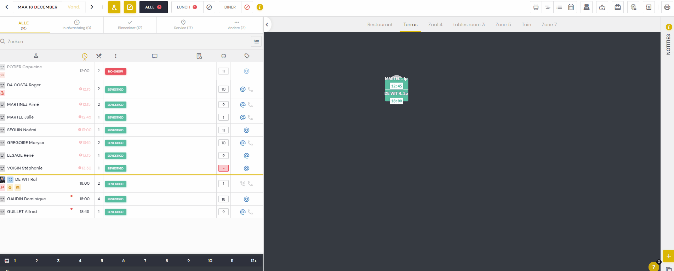
Task: Open the contacts address book icon
Action: (x=649, y=7)
